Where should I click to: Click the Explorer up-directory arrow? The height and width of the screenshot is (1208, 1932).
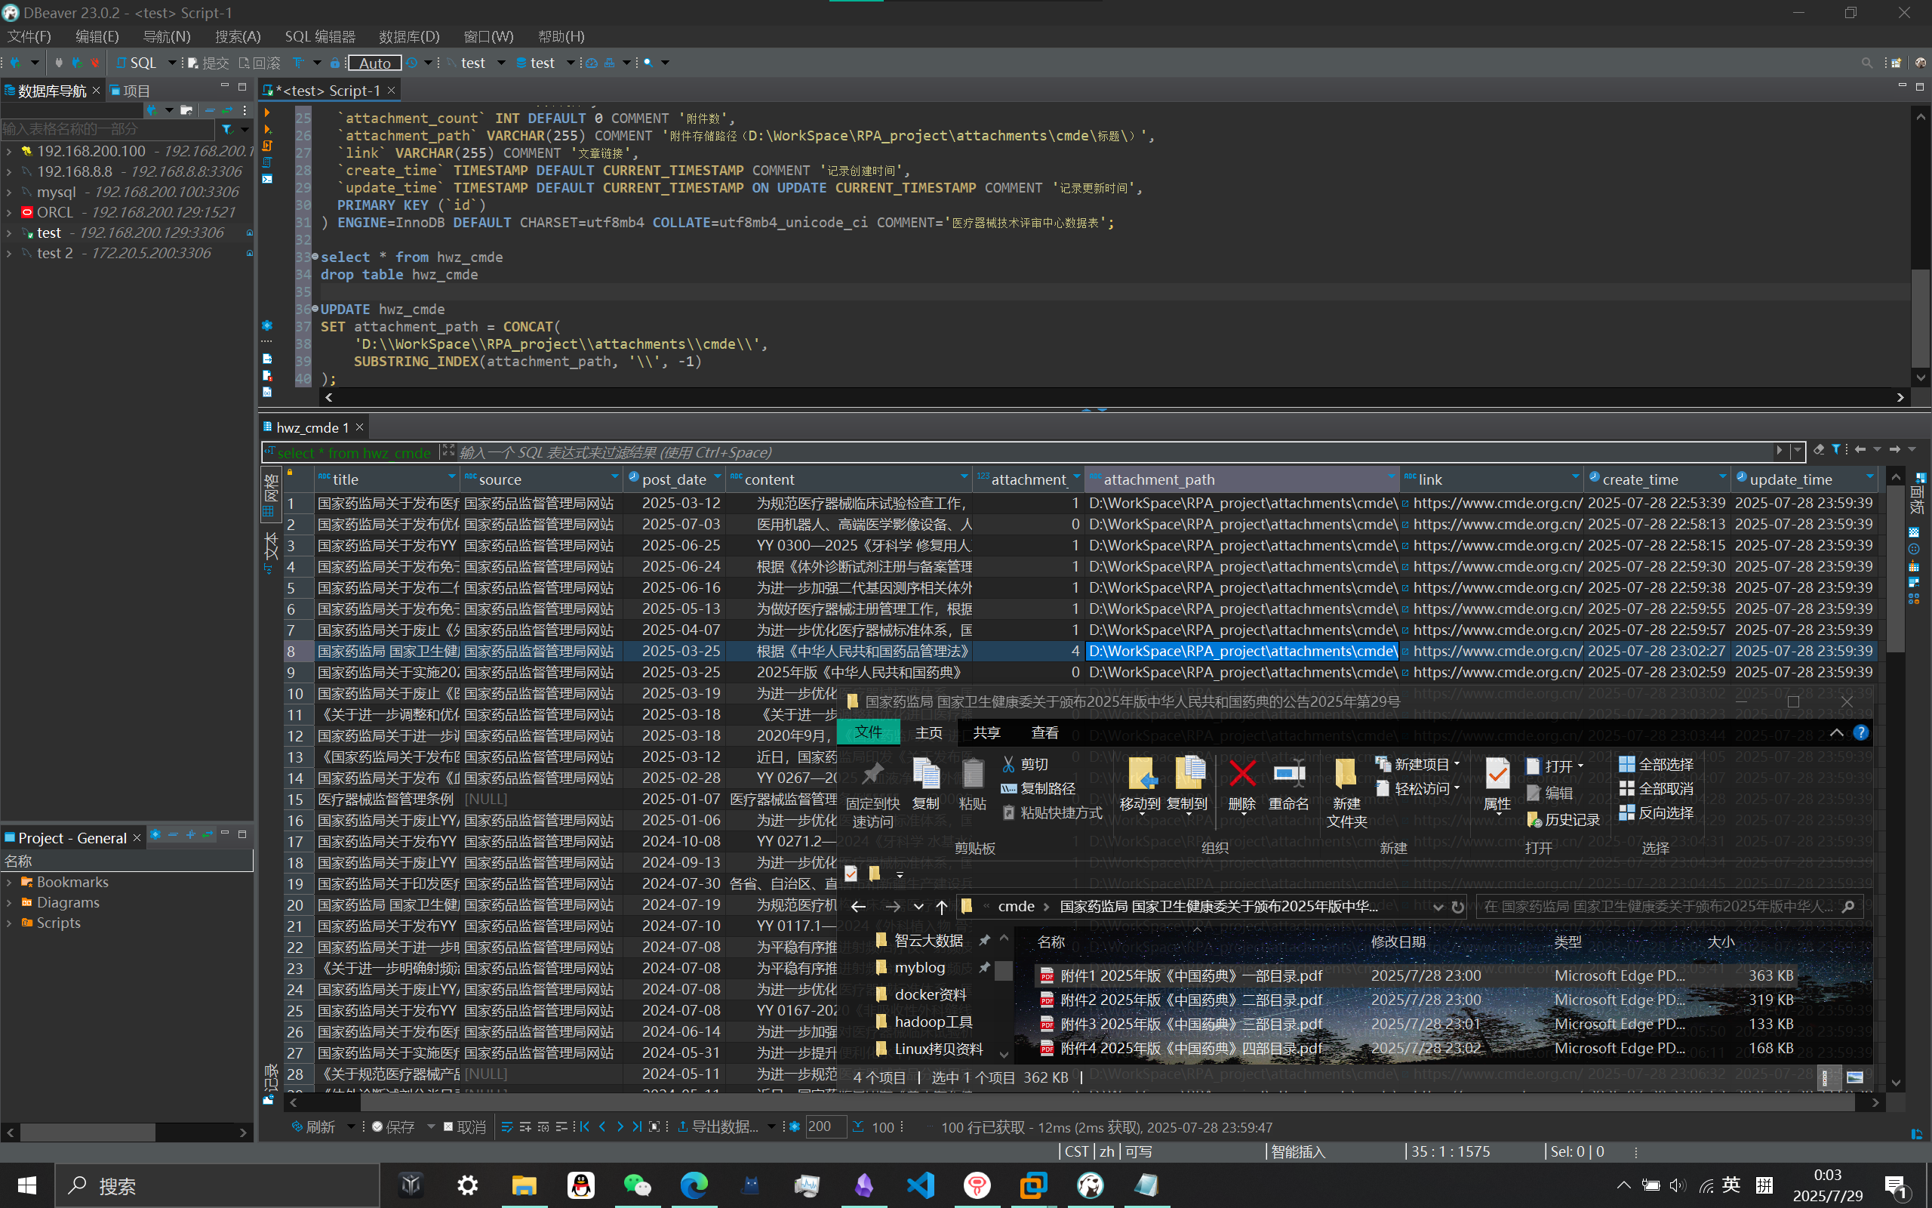(x=942, y=906)
